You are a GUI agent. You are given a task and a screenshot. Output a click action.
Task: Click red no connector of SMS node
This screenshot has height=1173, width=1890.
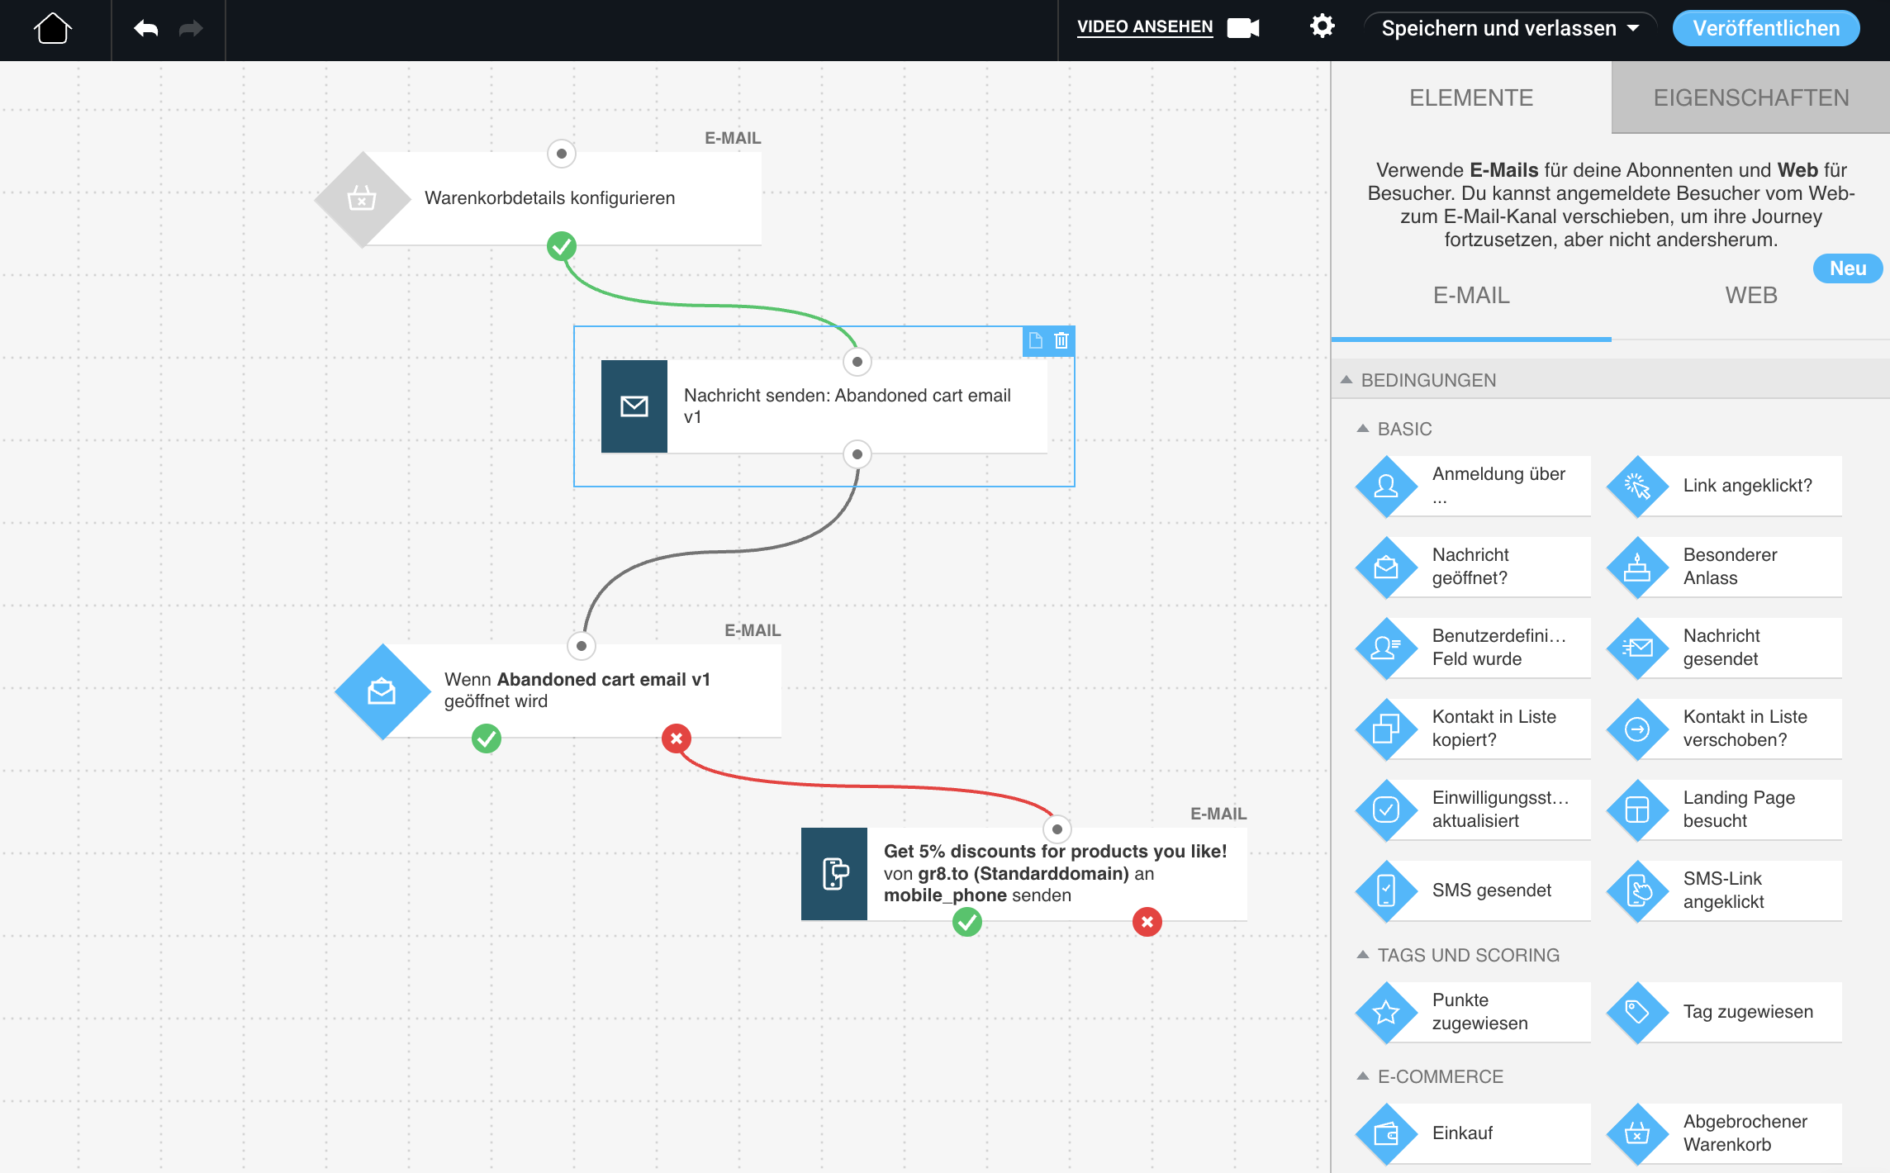click(x=1147, y=922)
